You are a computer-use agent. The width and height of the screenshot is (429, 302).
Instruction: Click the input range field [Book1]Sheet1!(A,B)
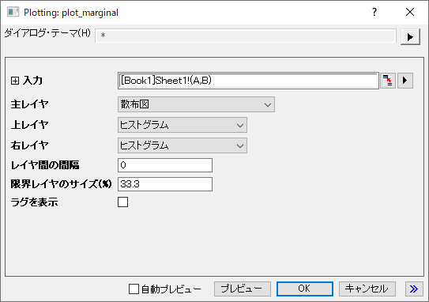coord(248,81)
